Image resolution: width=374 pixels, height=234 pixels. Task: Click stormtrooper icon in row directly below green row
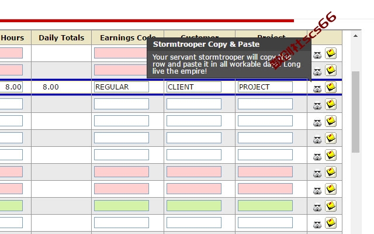pyautogui.click(x=317, y=224)
